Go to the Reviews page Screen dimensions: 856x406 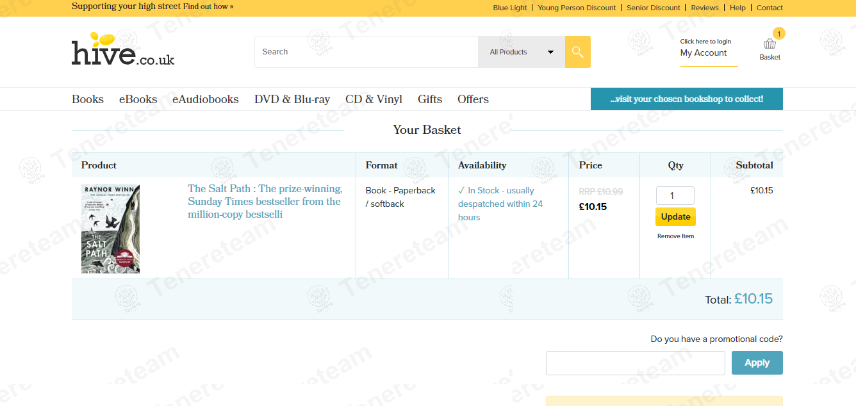click(705, 8)
